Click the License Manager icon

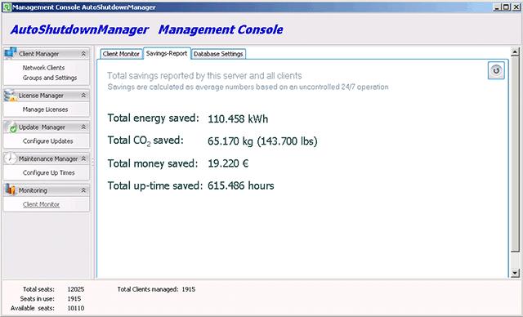pyautogui.click(x=11, y=95)
